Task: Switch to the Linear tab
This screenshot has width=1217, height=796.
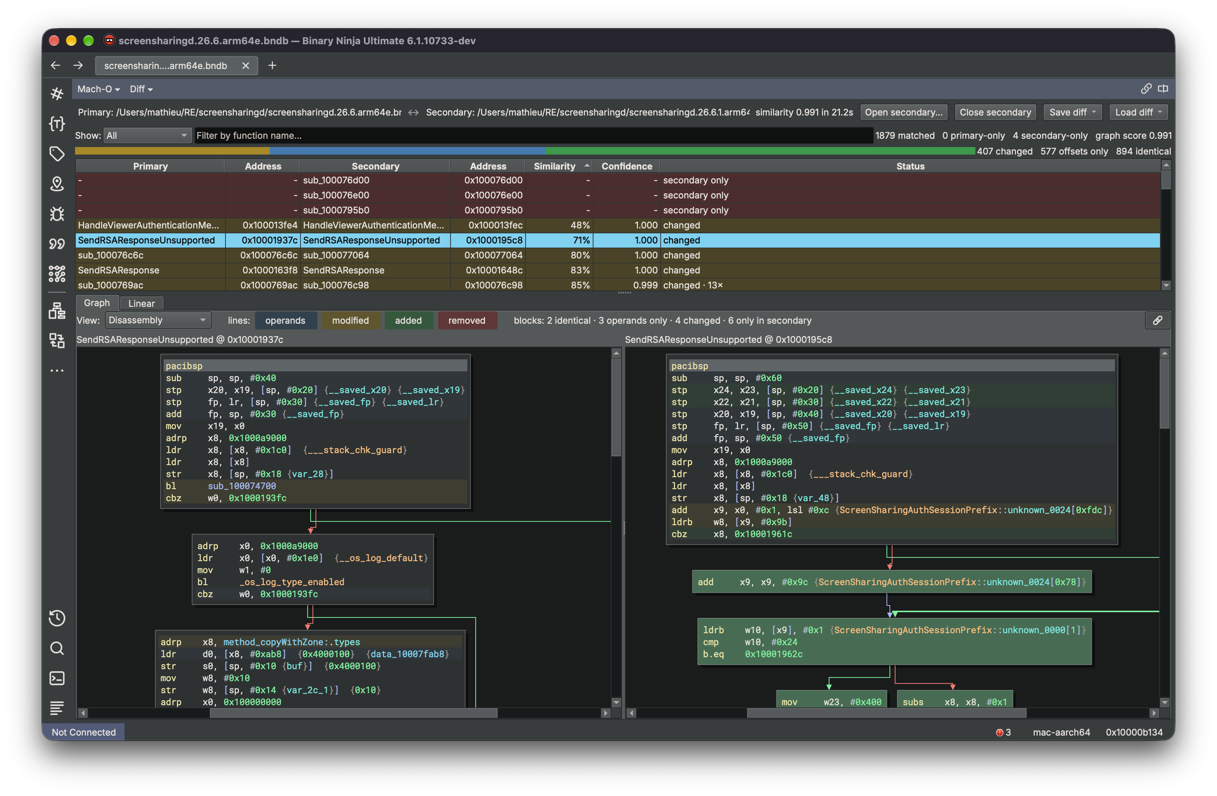Action: 141,304
